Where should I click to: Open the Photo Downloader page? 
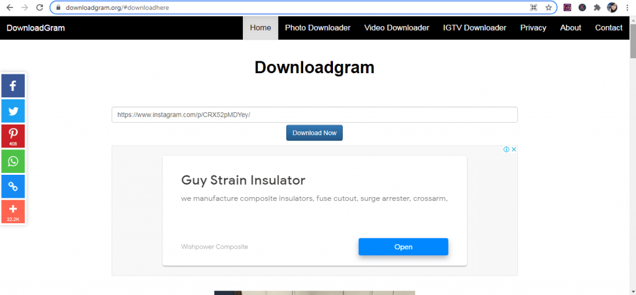pos(317,28)
